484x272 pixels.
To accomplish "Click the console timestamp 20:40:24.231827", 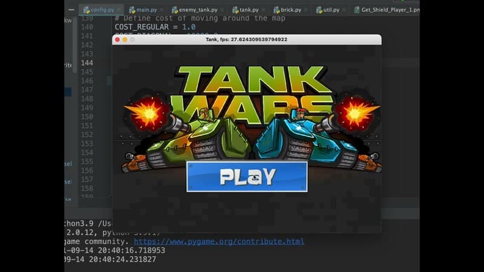I will [x=123, y=259].
